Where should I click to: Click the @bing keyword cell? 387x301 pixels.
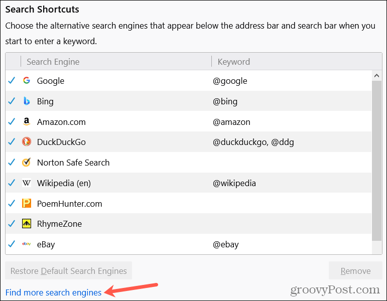coord(225,101)
